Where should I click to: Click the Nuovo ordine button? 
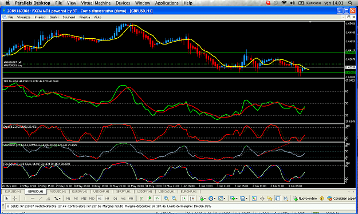(x=305, y=199)
